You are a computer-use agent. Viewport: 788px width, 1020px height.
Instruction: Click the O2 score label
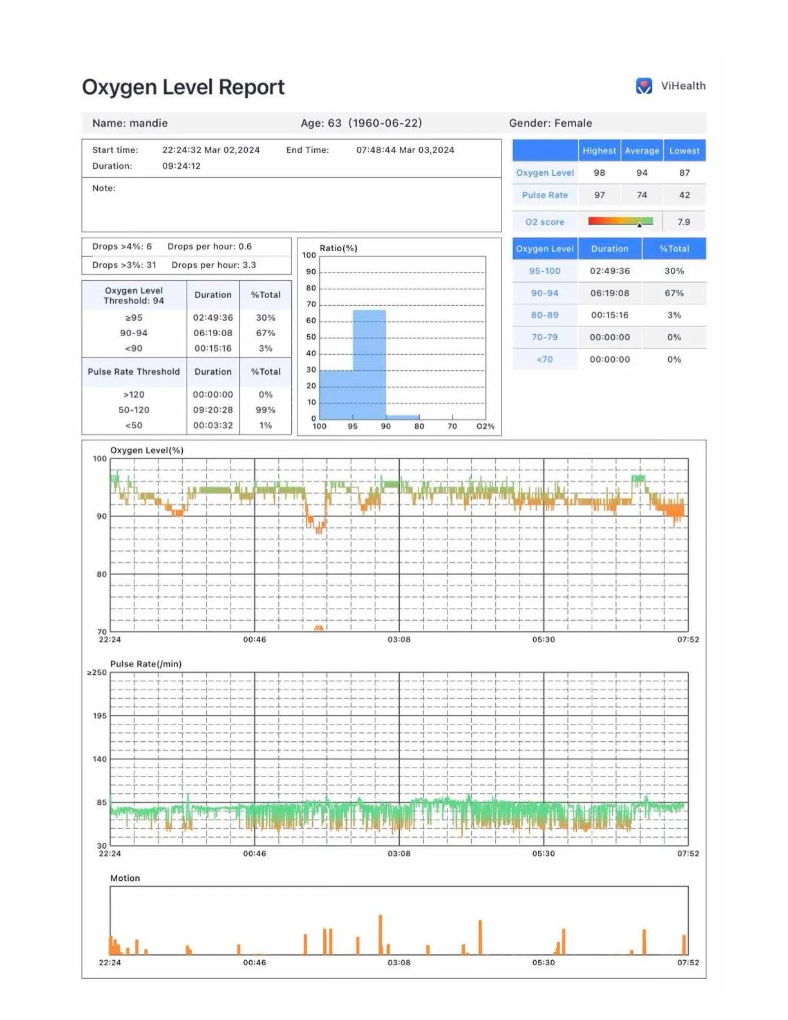pos(545,222)
